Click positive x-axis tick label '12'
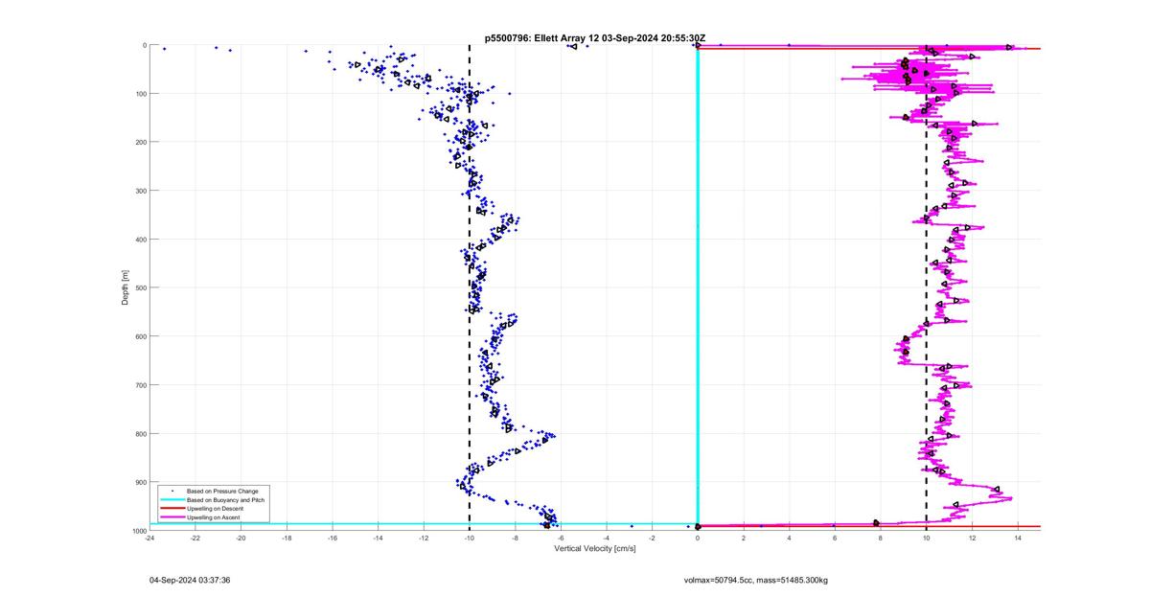 [972, 538]
